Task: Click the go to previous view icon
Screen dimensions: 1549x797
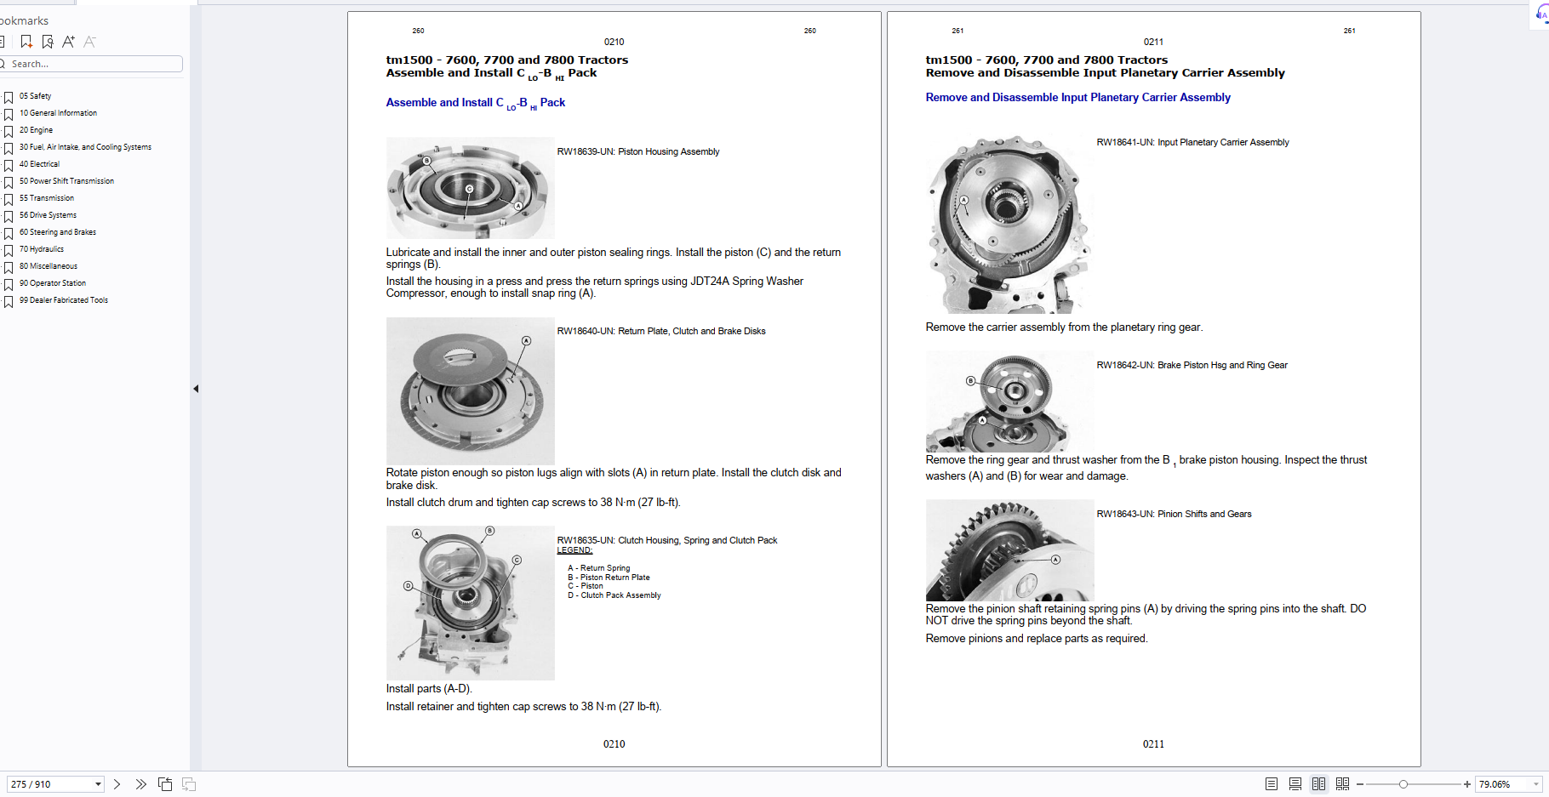Action: [x=165, y=784]
